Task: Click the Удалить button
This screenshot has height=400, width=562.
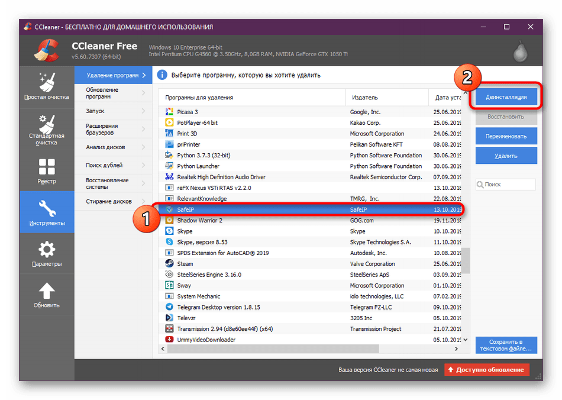Action: [x=506, y=156]
